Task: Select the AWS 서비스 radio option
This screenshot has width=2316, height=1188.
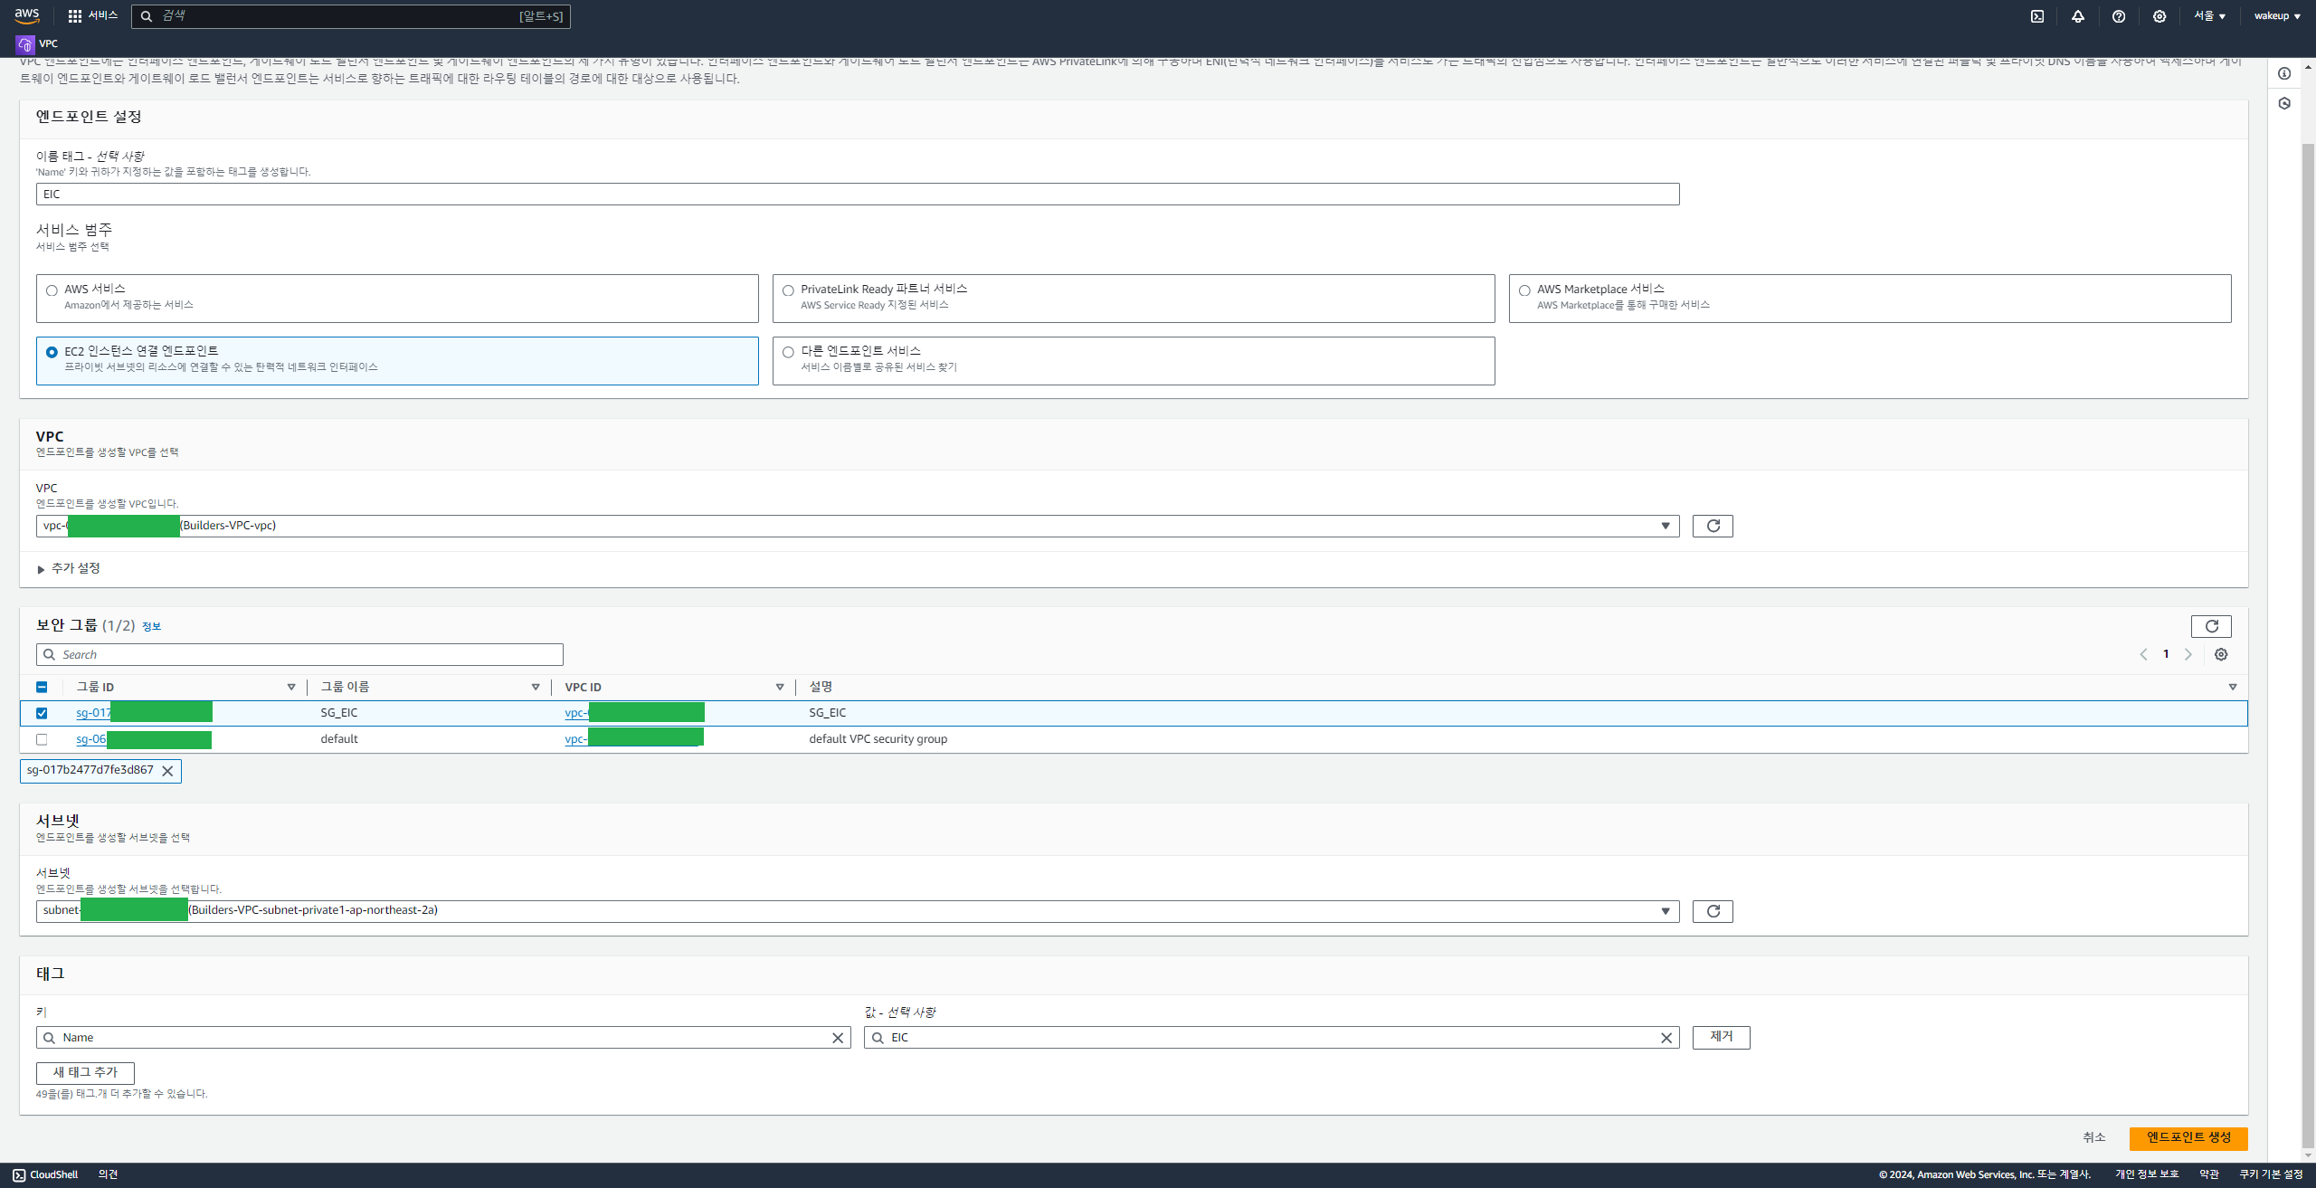Action: pyautogui.click(x=52, y=290)
